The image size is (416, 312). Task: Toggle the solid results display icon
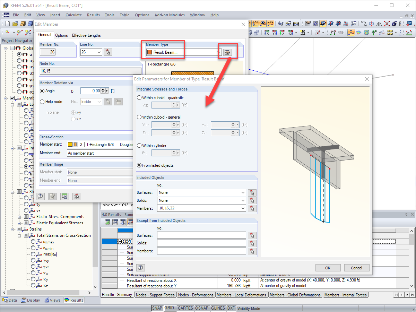366,33
